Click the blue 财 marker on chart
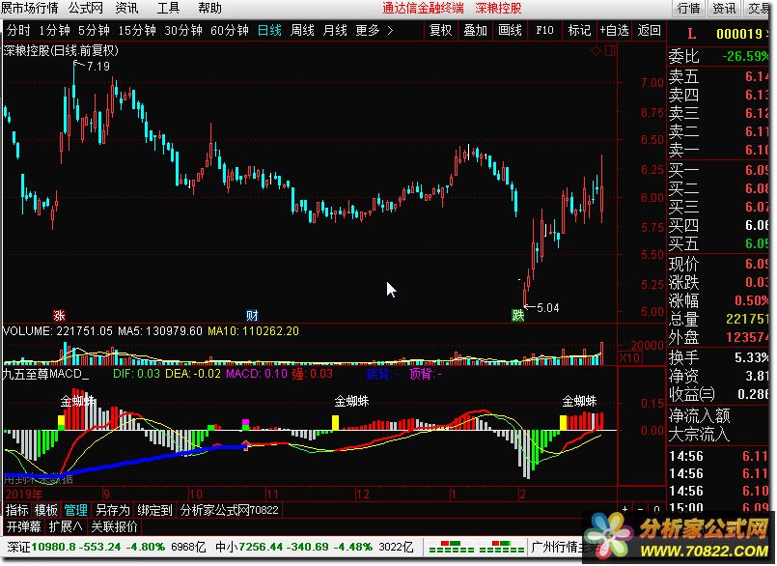This screenshot has width=777, height=566. point(252,315)
